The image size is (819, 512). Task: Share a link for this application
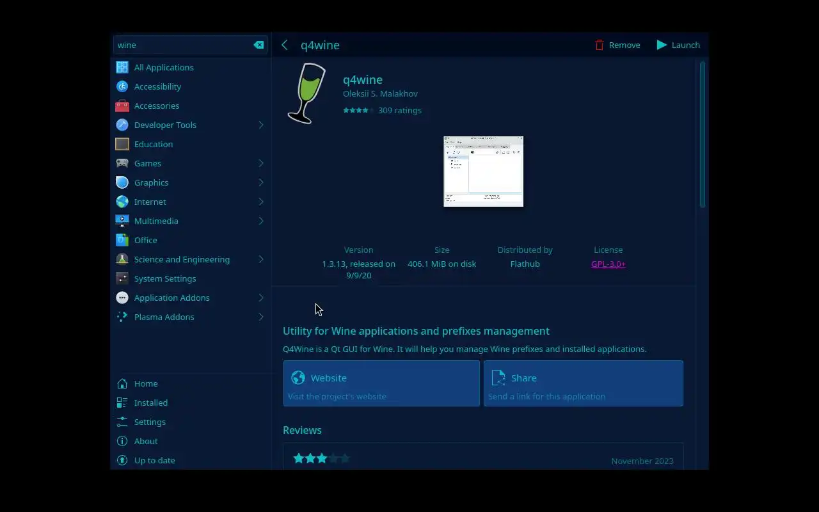click(x=584, y=383)
